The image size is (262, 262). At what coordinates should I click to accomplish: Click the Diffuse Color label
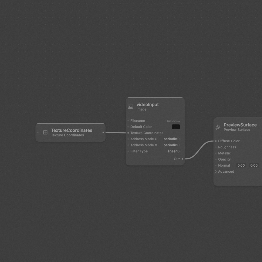229,141
